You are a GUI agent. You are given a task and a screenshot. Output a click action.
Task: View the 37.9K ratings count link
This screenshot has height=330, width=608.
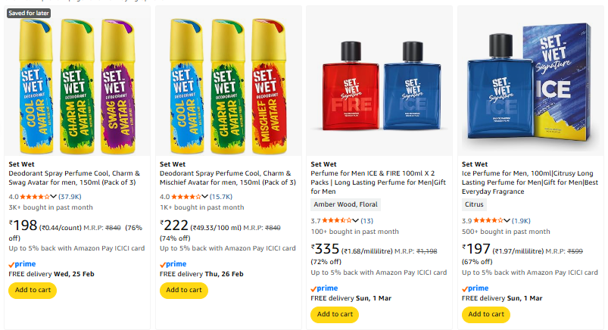70,197
